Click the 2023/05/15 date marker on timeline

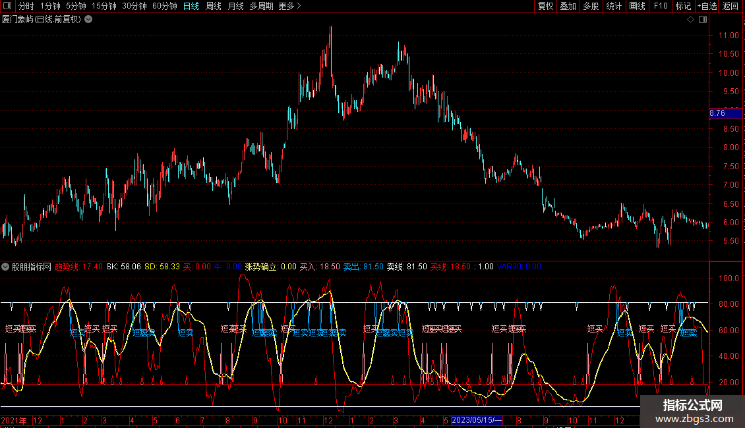pos(477,420)
